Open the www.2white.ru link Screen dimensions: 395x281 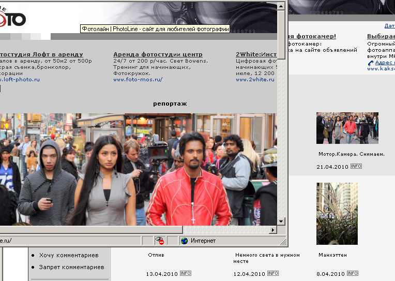(x=255, y=80)
